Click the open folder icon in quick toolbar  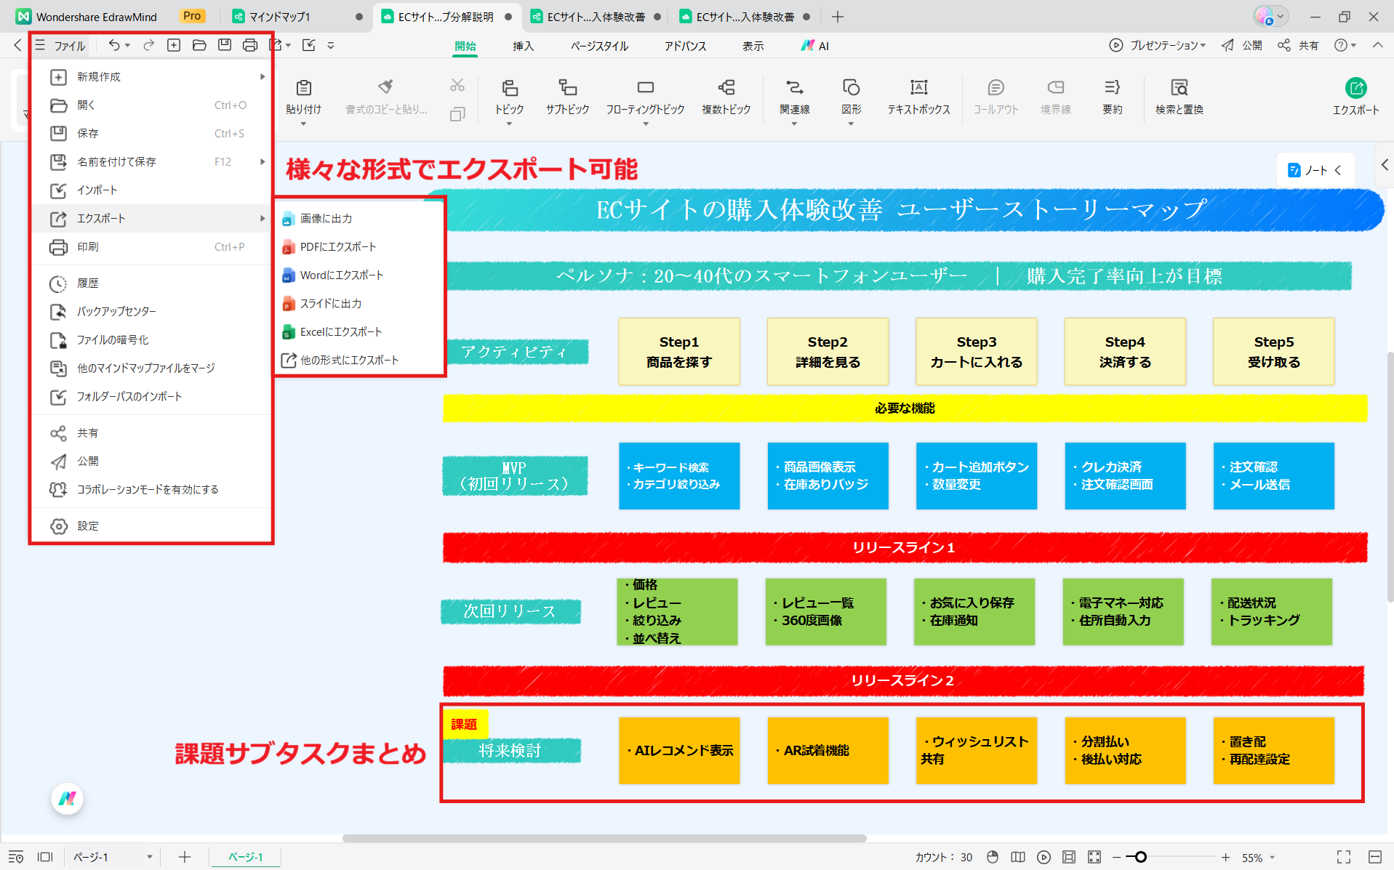(x=199, y=45)
